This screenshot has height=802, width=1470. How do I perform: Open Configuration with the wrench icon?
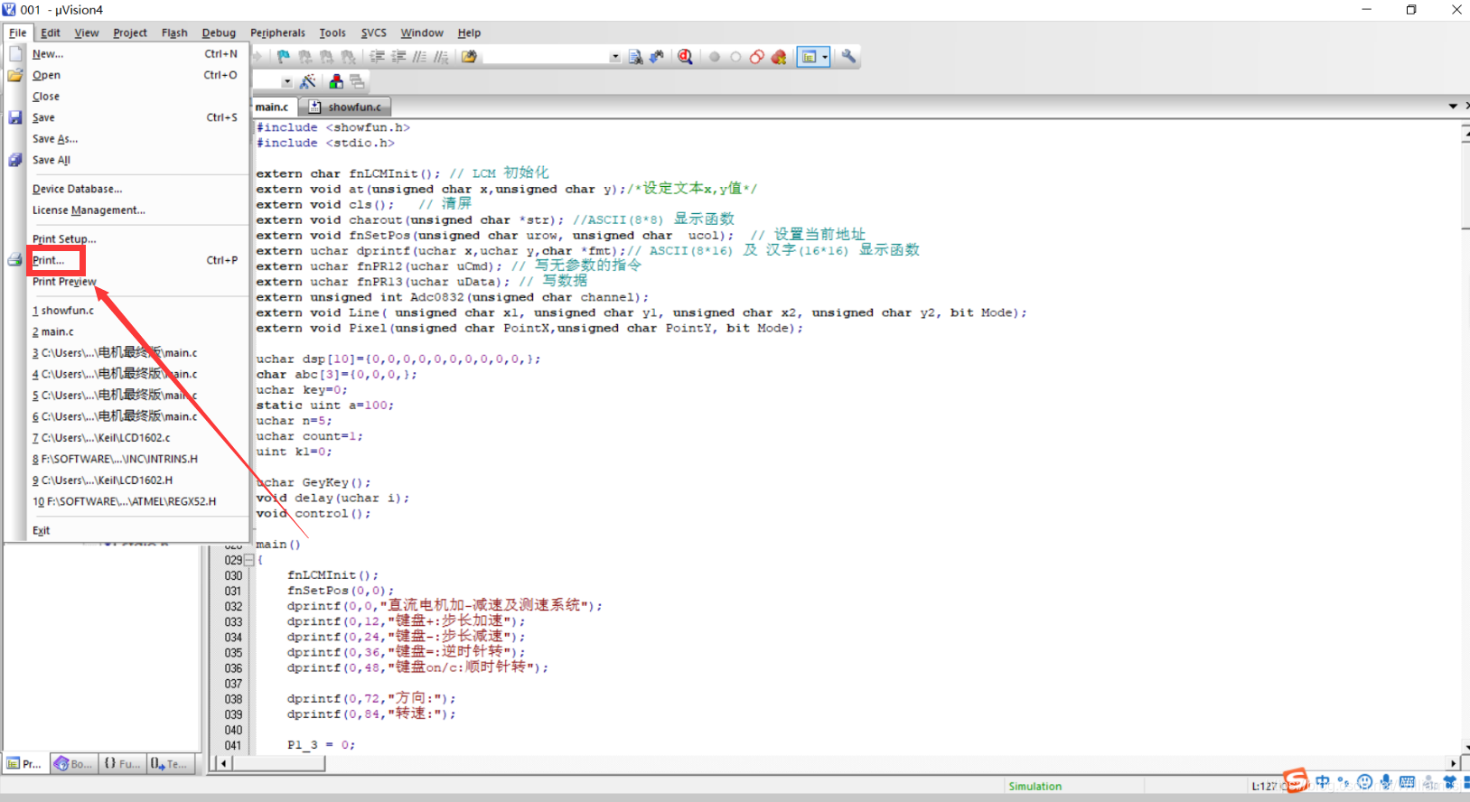848,57
